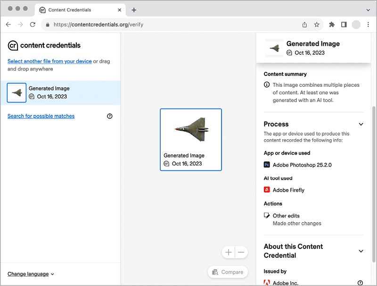The height and width of the screenshot is (286, 377).
Task: Click the cr icon in right panel header date
Action: point(289,53)
